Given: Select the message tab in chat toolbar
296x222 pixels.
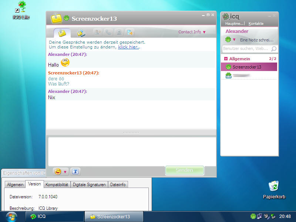Looking at the screenshot, I should (62, 33).
